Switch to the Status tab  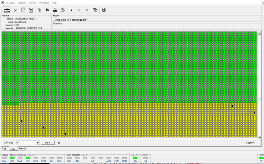pyautogui.click(x=22, y=149)
